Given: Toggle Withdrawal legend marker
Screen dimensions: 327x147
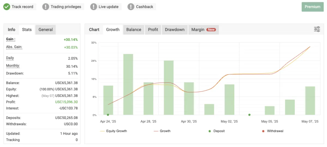Looking at the screenshot, I should click(272, 131).
